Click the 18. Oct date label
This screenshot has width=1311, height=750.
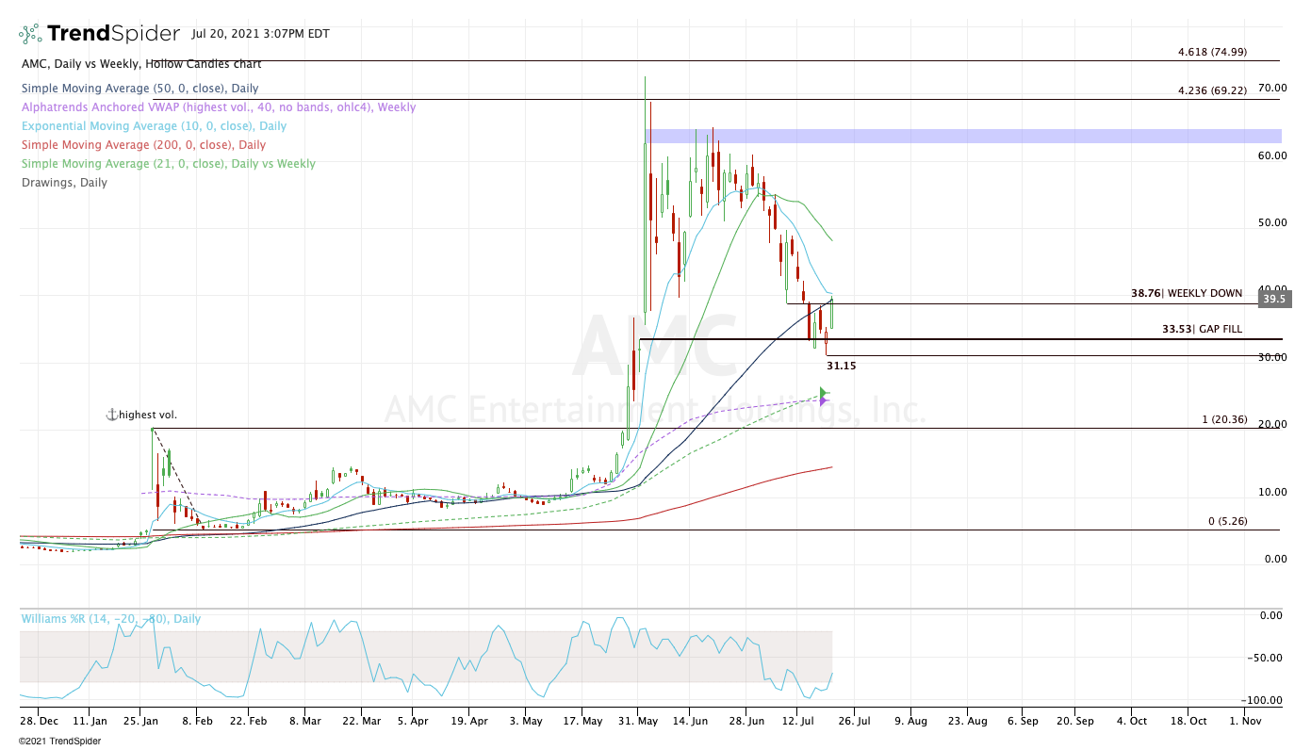[1188, 721]
